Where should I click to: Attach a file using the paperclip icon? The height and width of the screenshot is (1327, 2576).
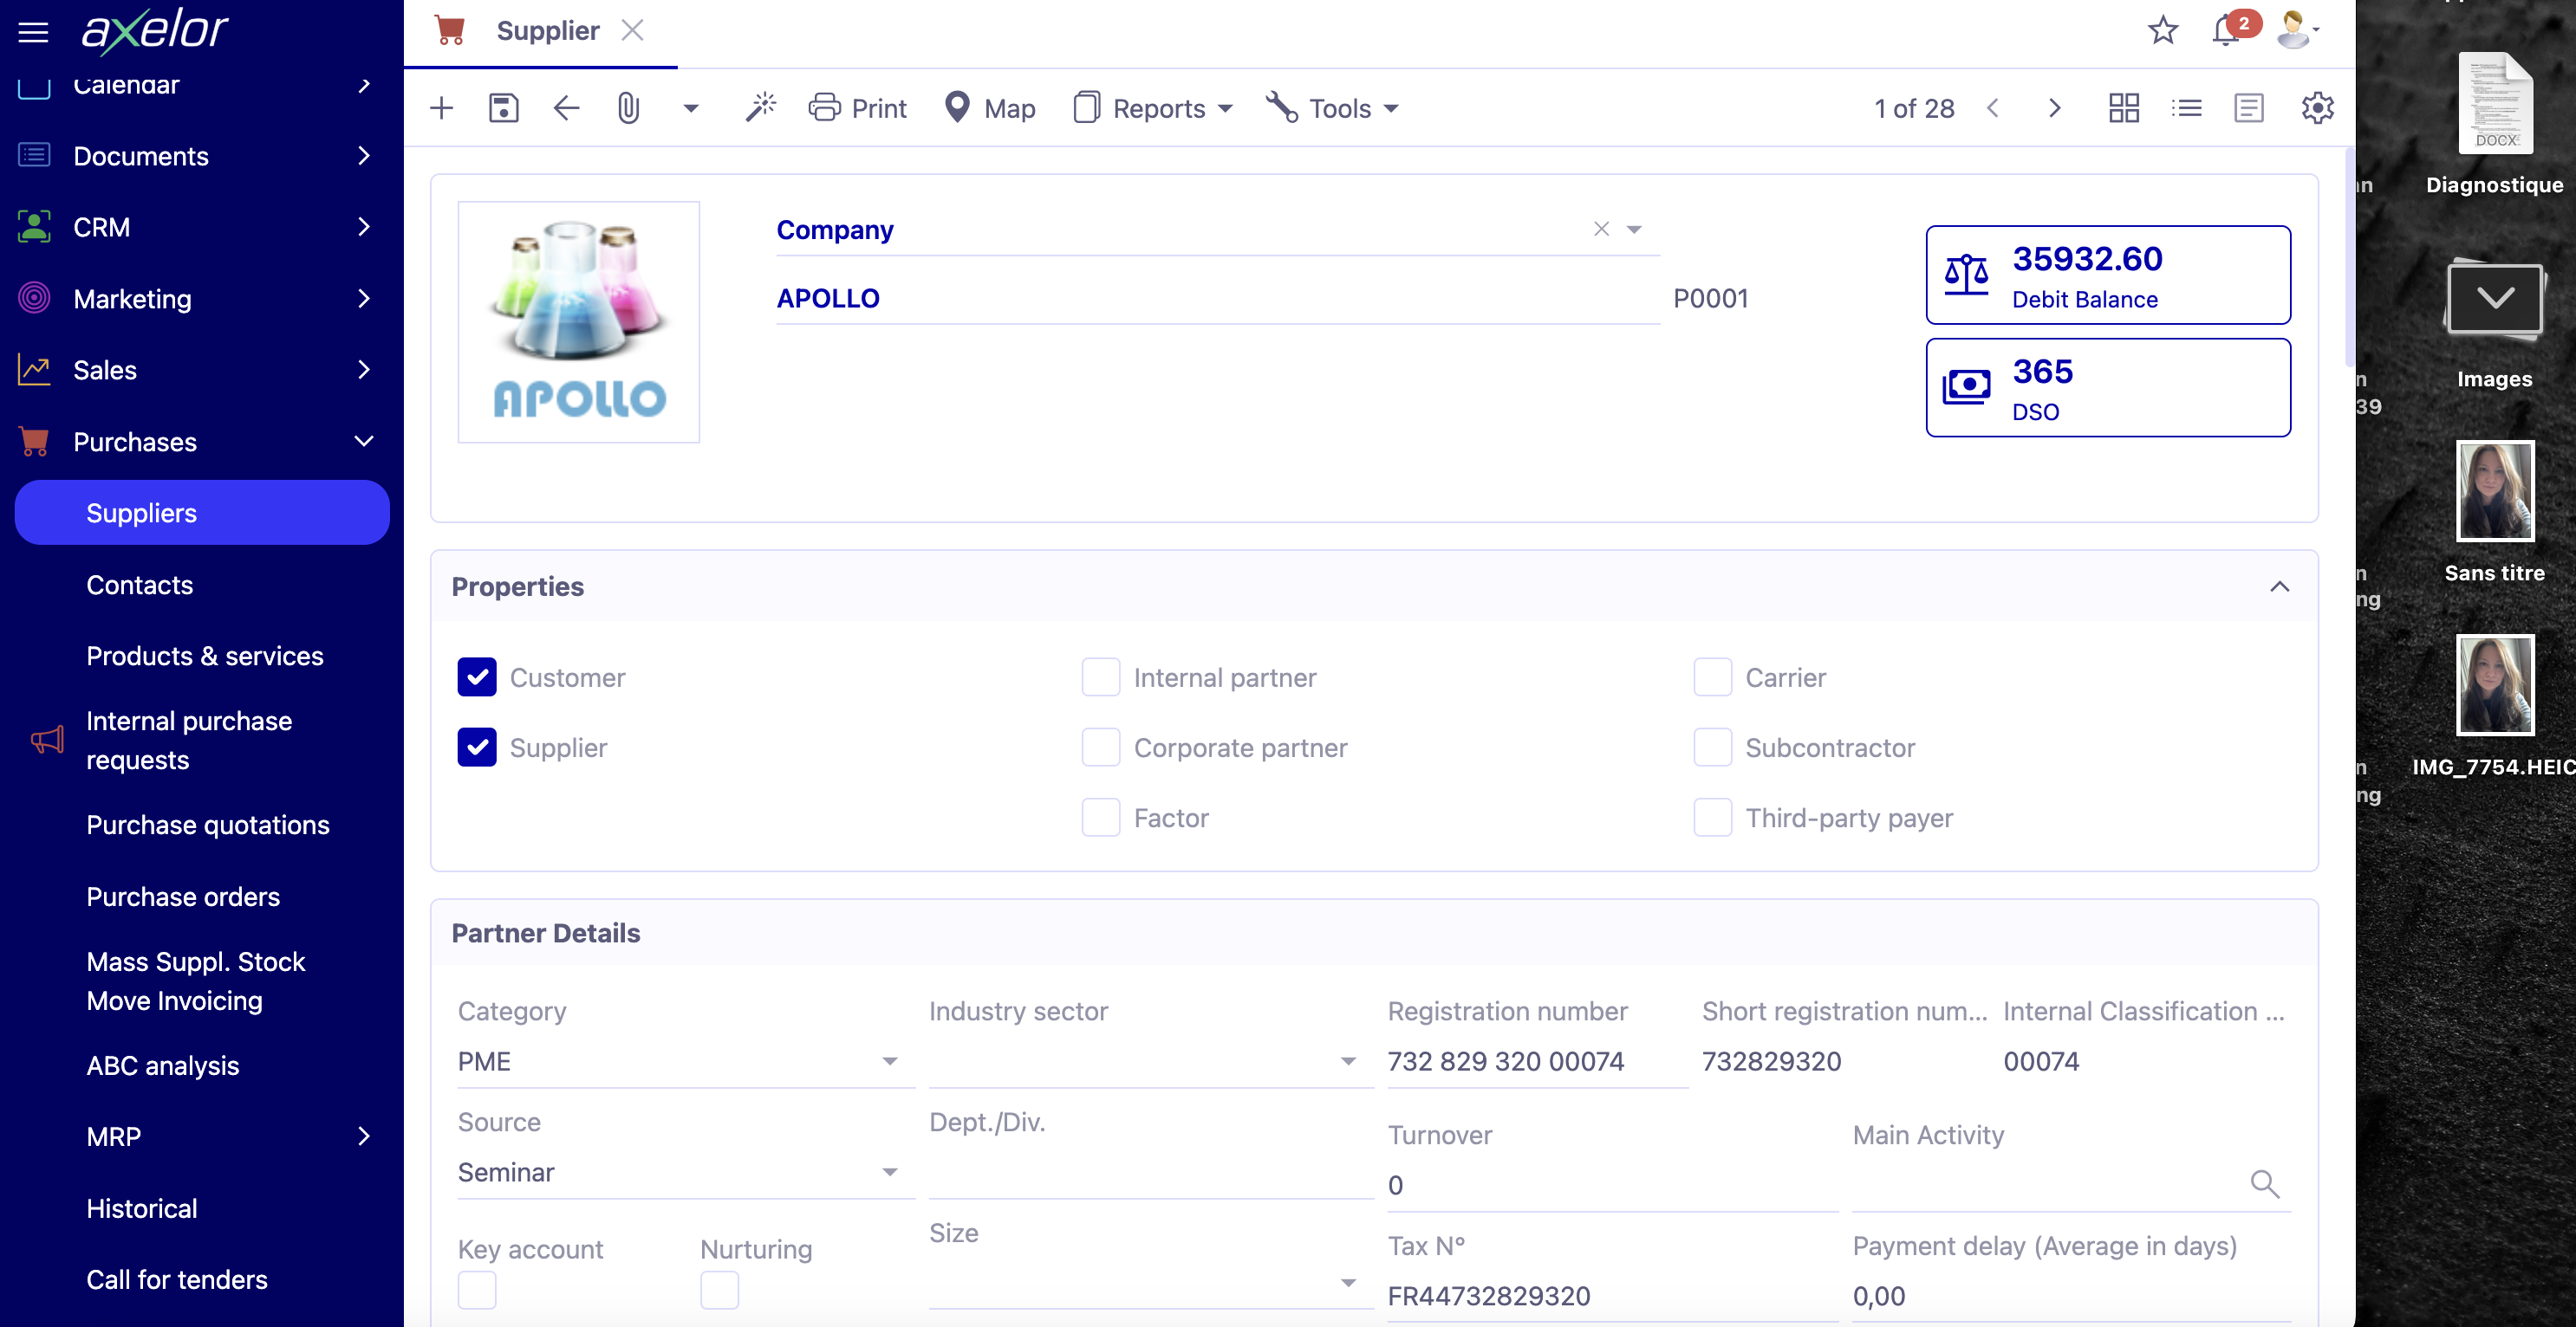point(629,108)
